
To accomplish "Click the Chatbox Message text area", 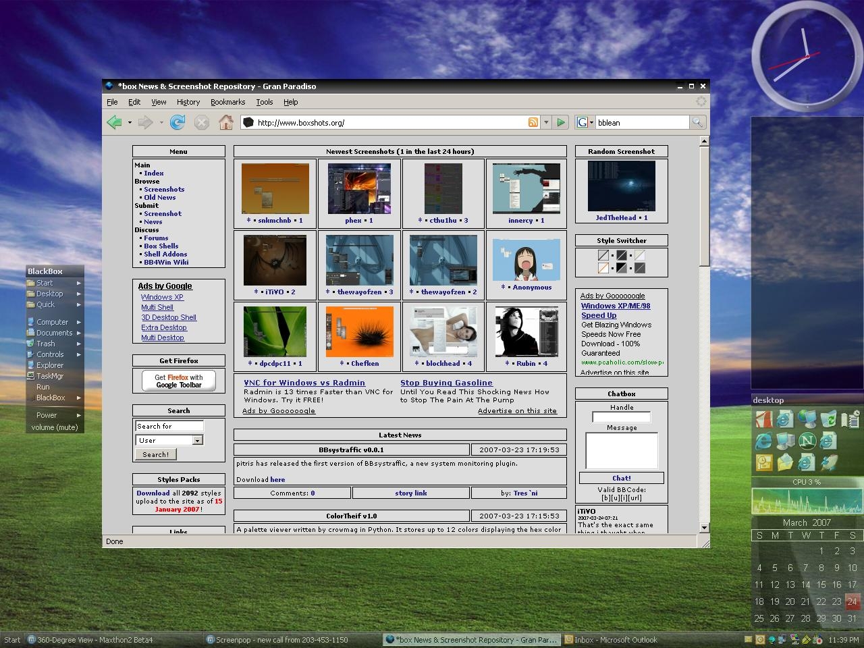I will point(622,450).
